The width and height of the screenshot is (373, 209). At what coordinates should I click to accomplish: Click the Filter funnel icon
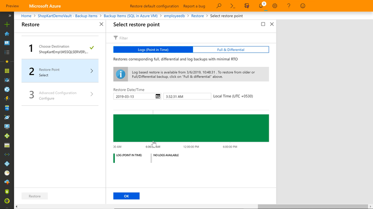point(116,38)
